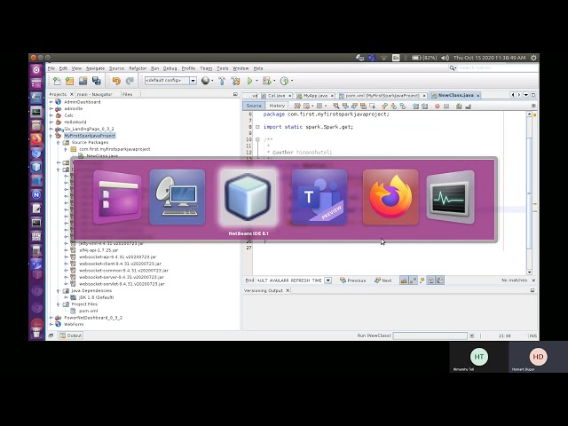This screenshot has width=568, height=426.
Task: Switch to the MyApp.java editor tab
Action: click(x=316, y=95)
